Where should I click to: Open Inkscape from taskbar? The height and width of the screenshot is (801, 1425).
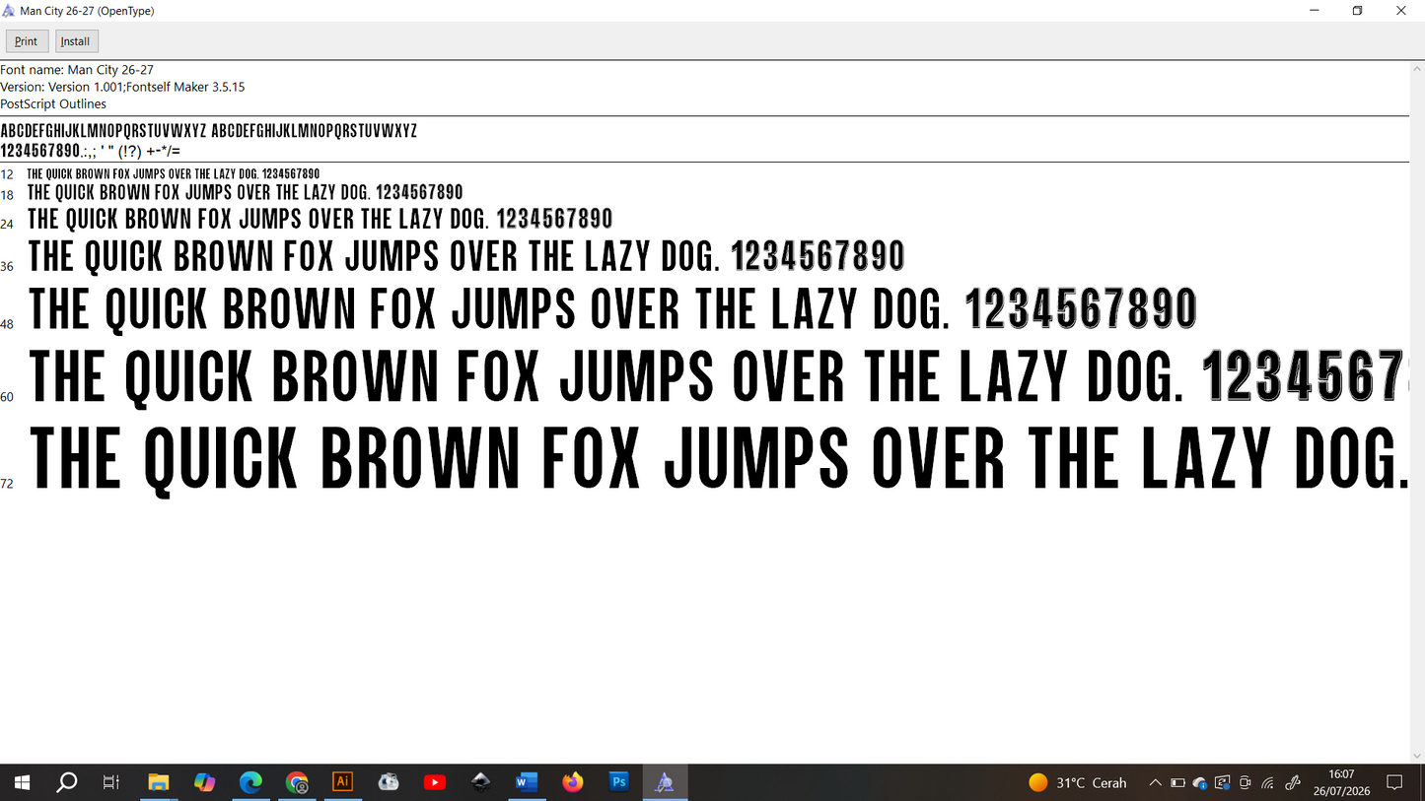[x=480, y=782]
